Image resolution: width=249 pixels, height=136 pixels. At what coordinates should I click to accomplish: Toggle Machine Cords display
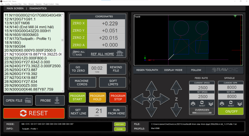[79, 82]
